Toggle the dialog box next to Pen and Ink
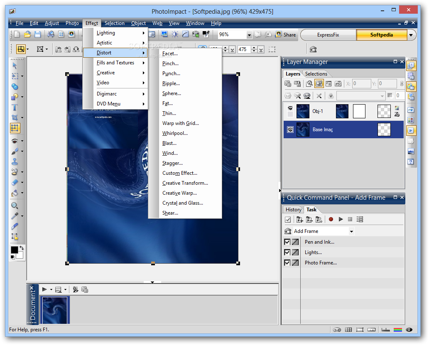The image size is (429, 345). tap(295, 242)
